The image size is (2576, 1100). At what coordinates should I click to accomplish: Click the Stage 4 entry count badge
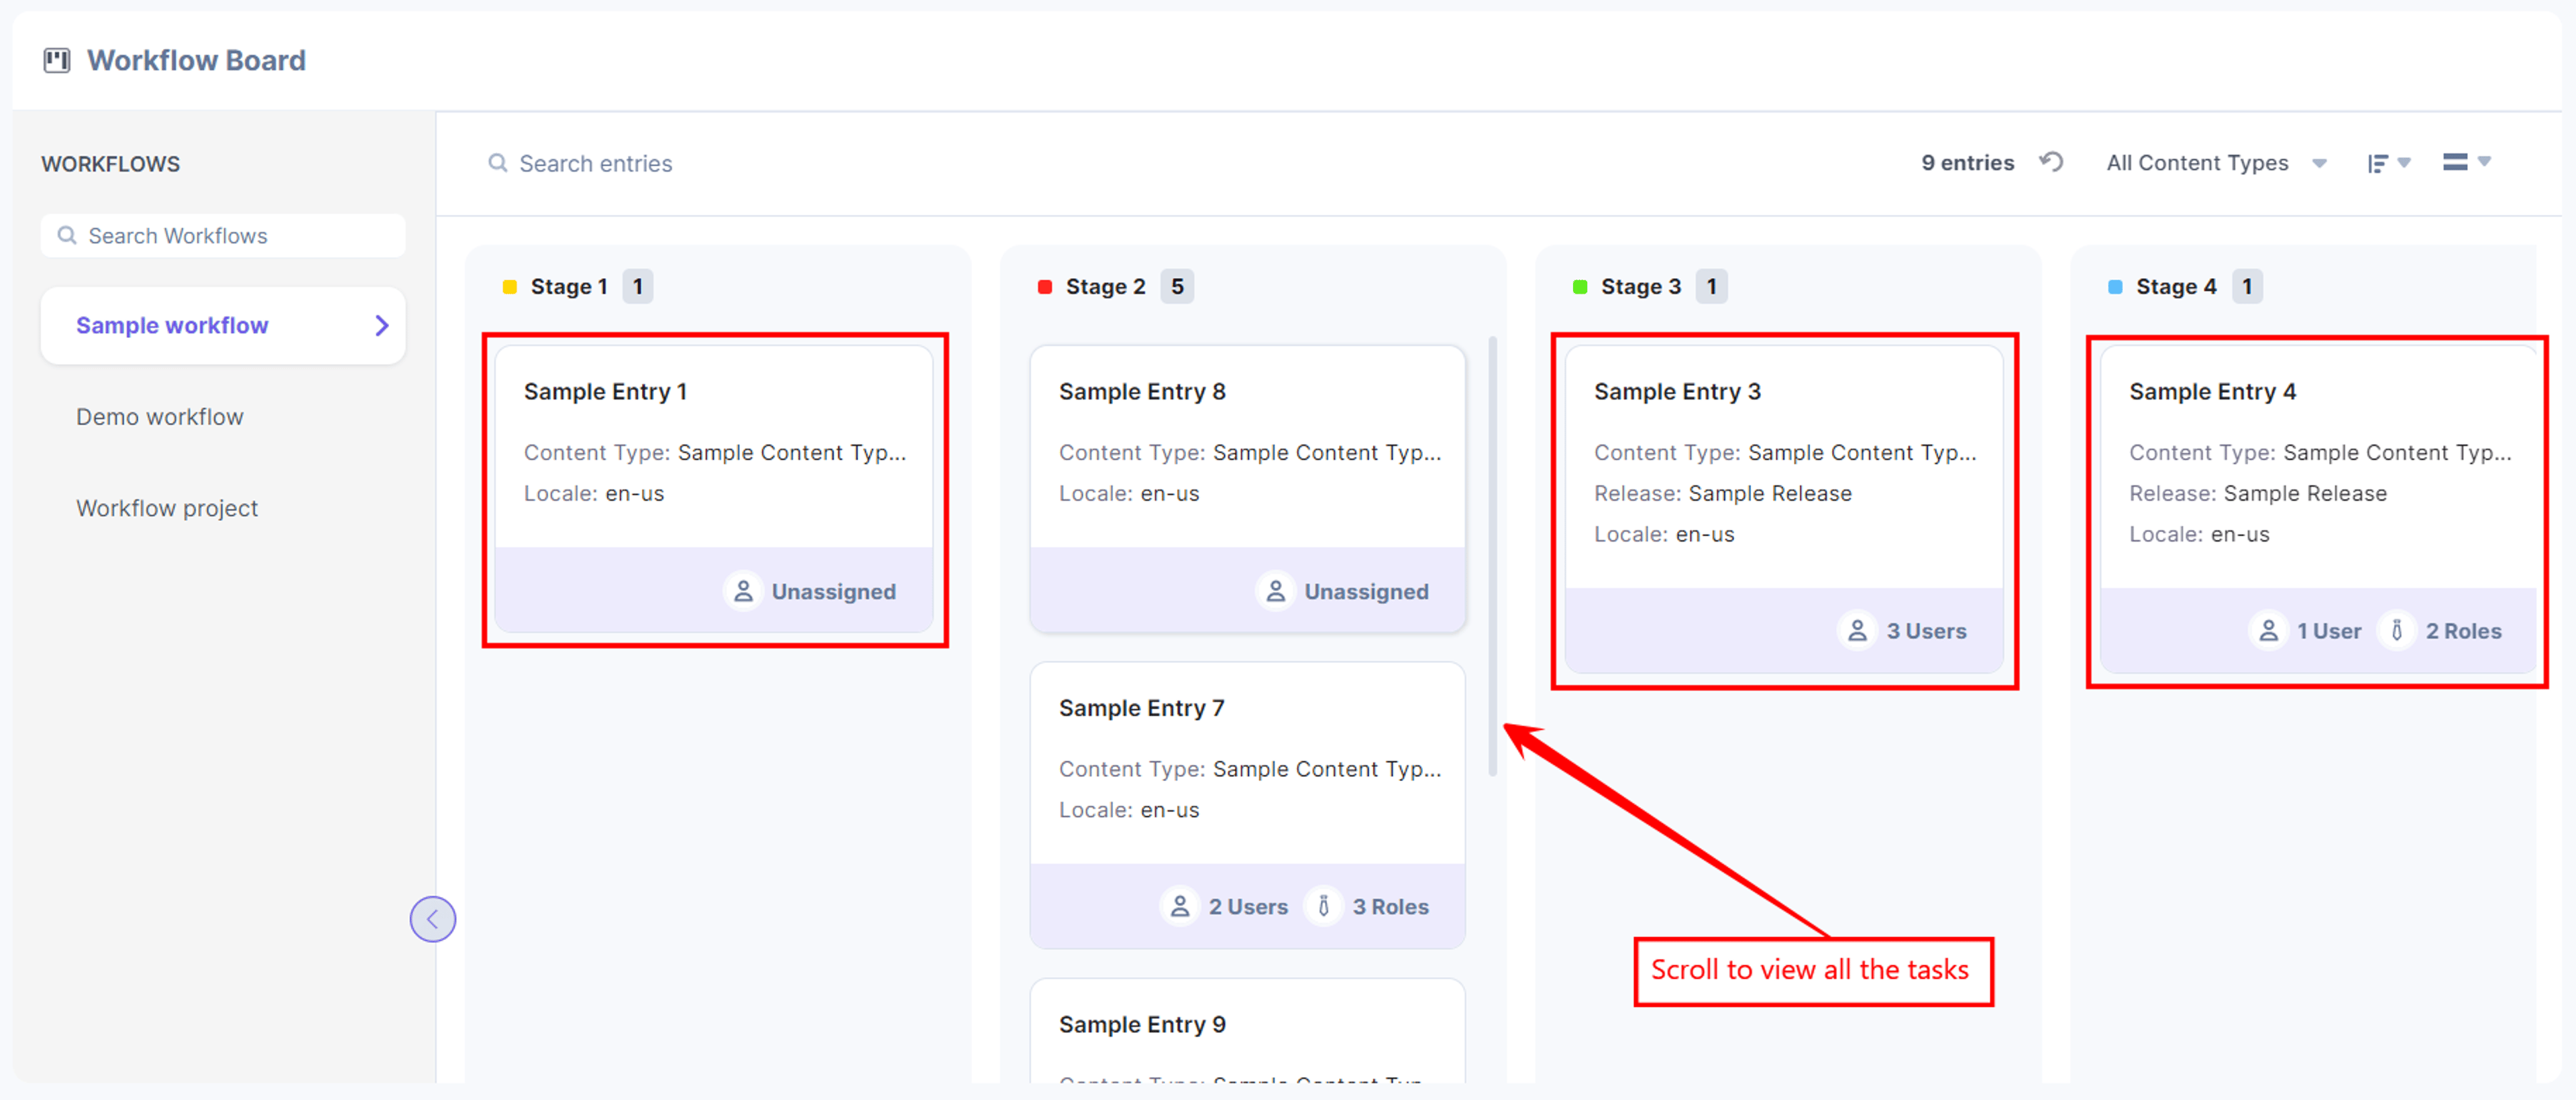pos(2247,287)
